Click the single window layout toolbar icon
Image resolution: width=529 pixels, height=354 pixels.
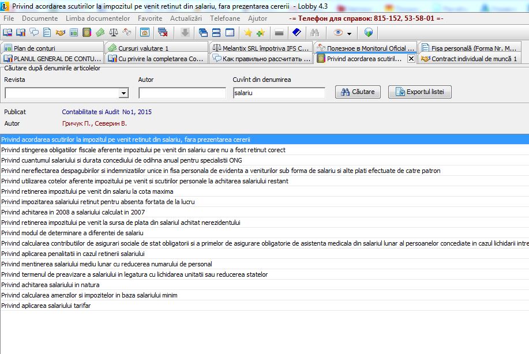(x=230, y=33)
